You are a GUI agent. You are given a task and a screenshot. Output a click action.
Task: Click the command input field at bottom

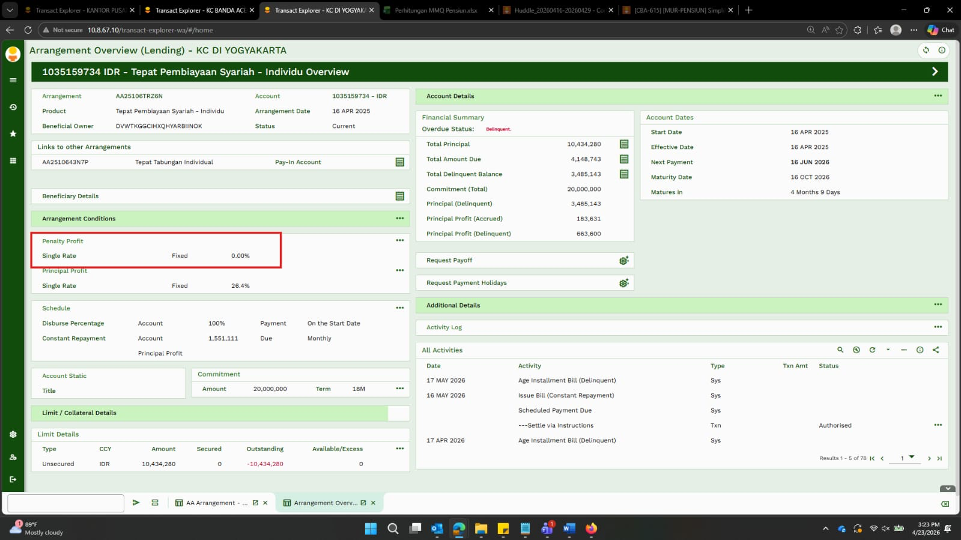coord(65,503)
